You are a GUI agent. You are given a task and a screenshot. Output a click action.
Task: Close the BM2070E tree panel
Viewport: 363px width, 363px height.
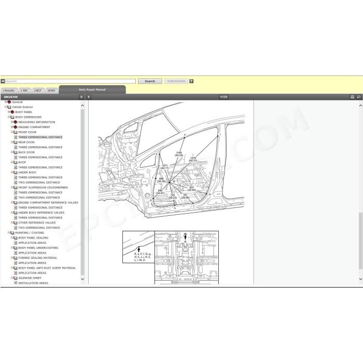(x=81, y=97)
